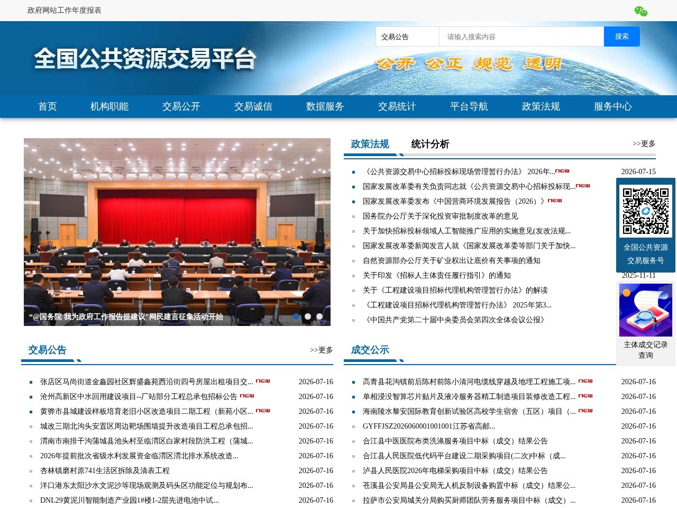Open the 全国公共资源交易服务号 QR code
677x508 pixels.
646,211
